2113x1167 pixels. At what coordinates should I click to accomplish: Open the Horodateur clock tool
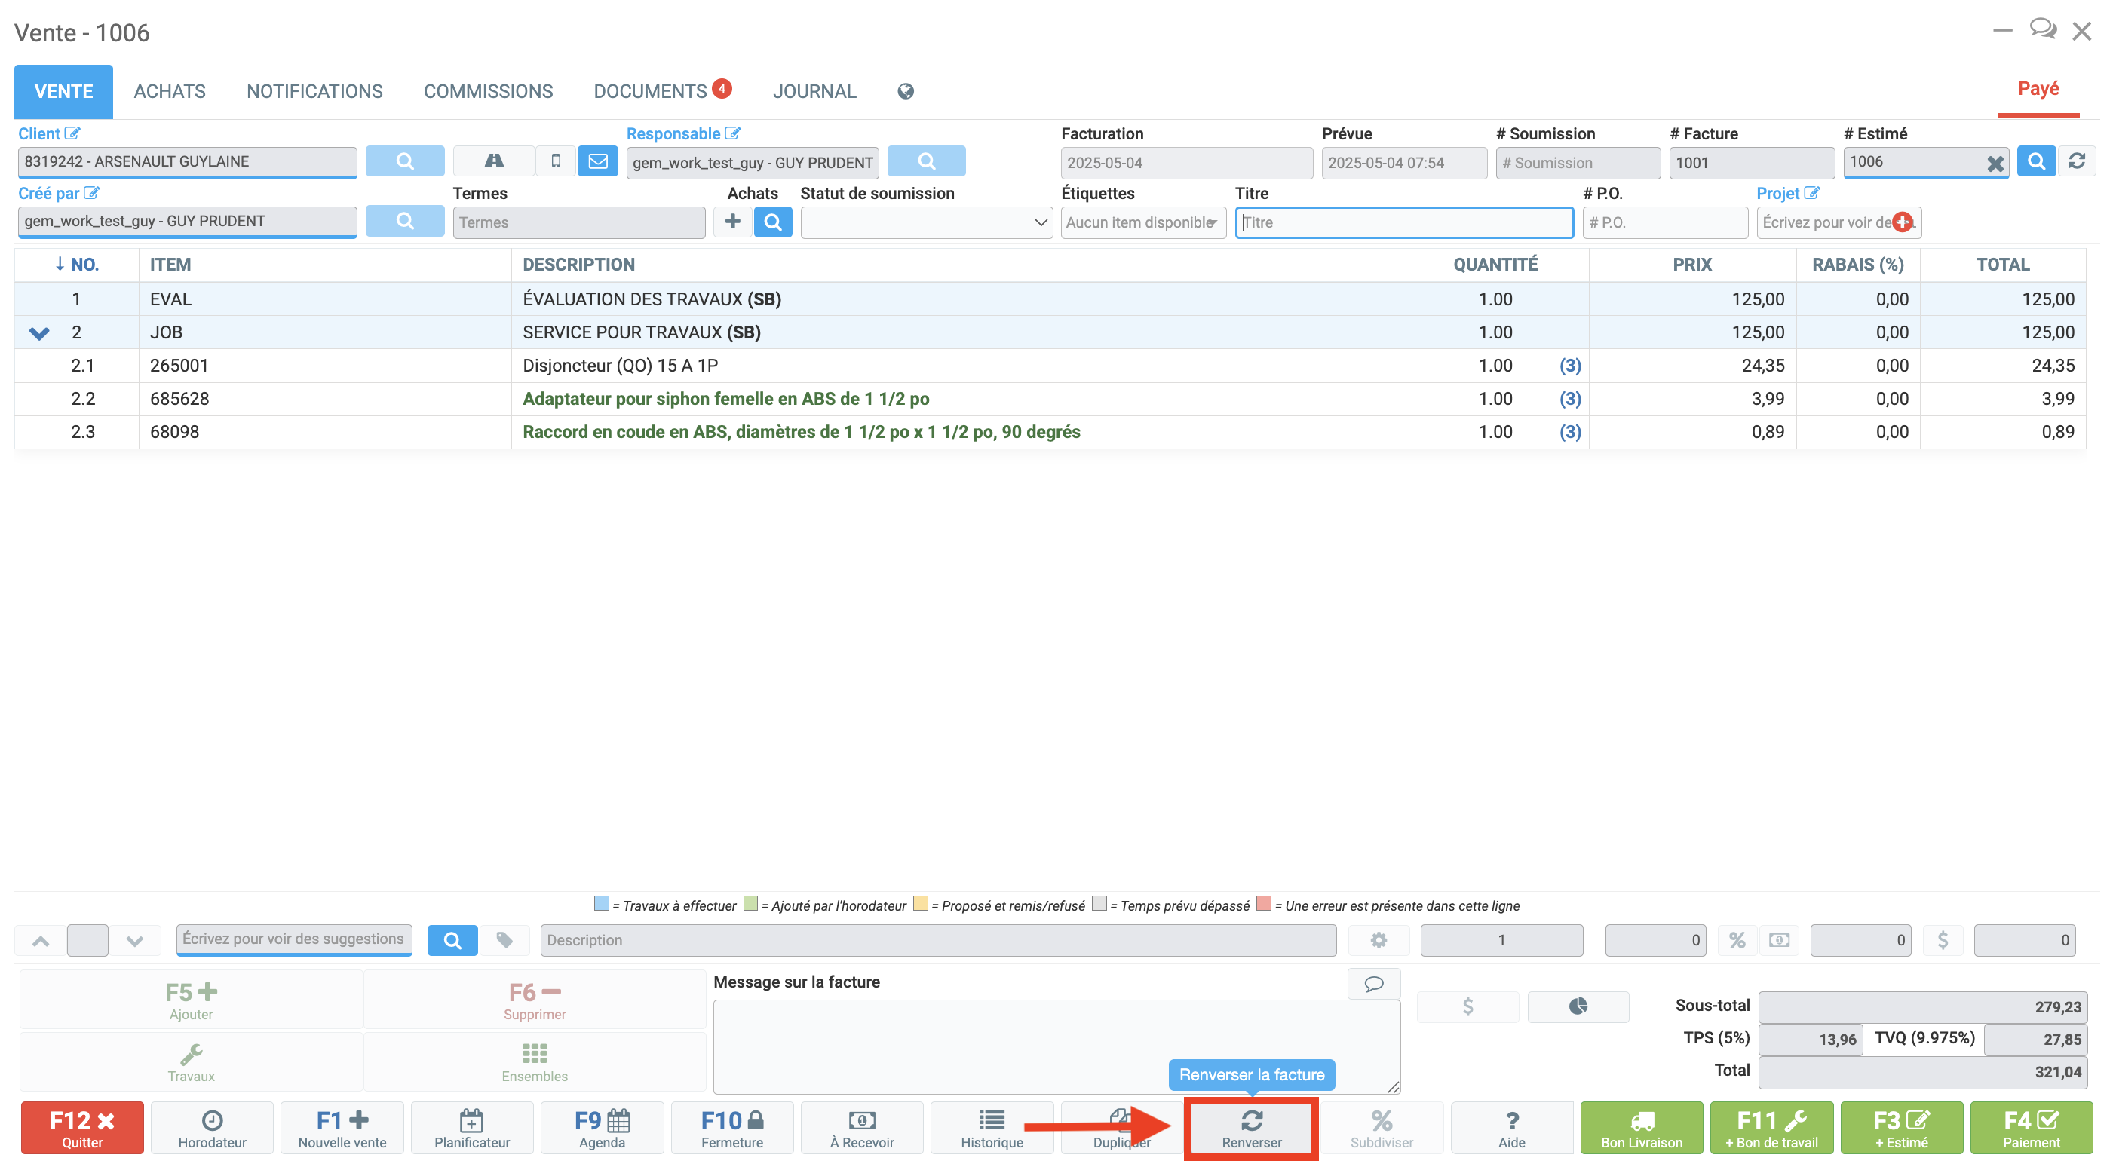(212, 1129)
